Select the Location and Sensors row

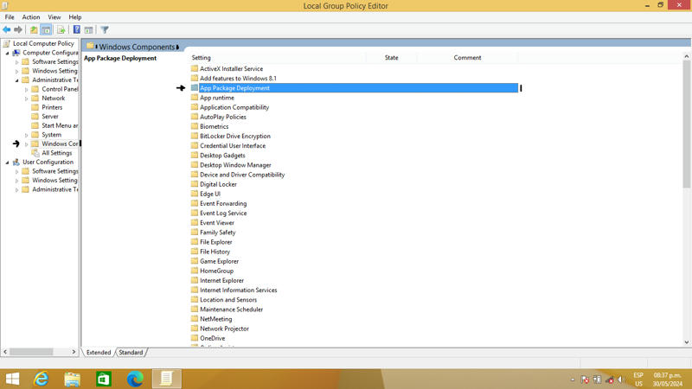coord(355,299)
